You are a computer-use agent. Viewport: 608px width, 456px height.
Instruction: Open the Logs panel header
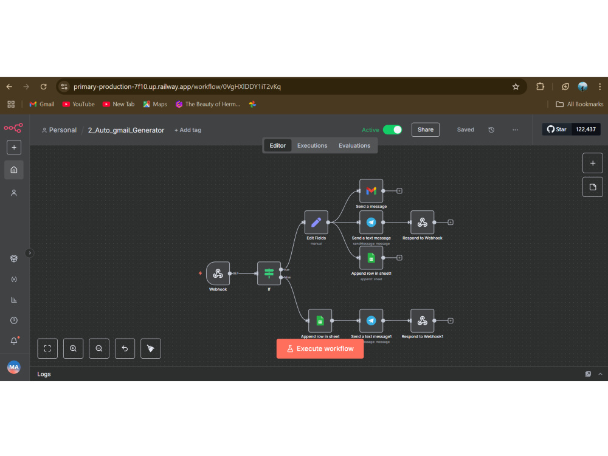pos(44,374)
